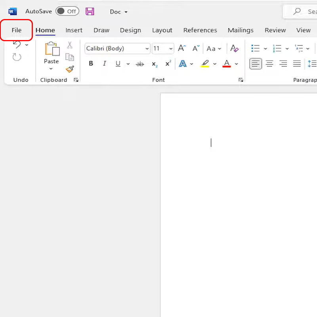Viewport: 317px width, 317px height.
Task: Select the Format Painter brush icon
Action: point(70,69)
